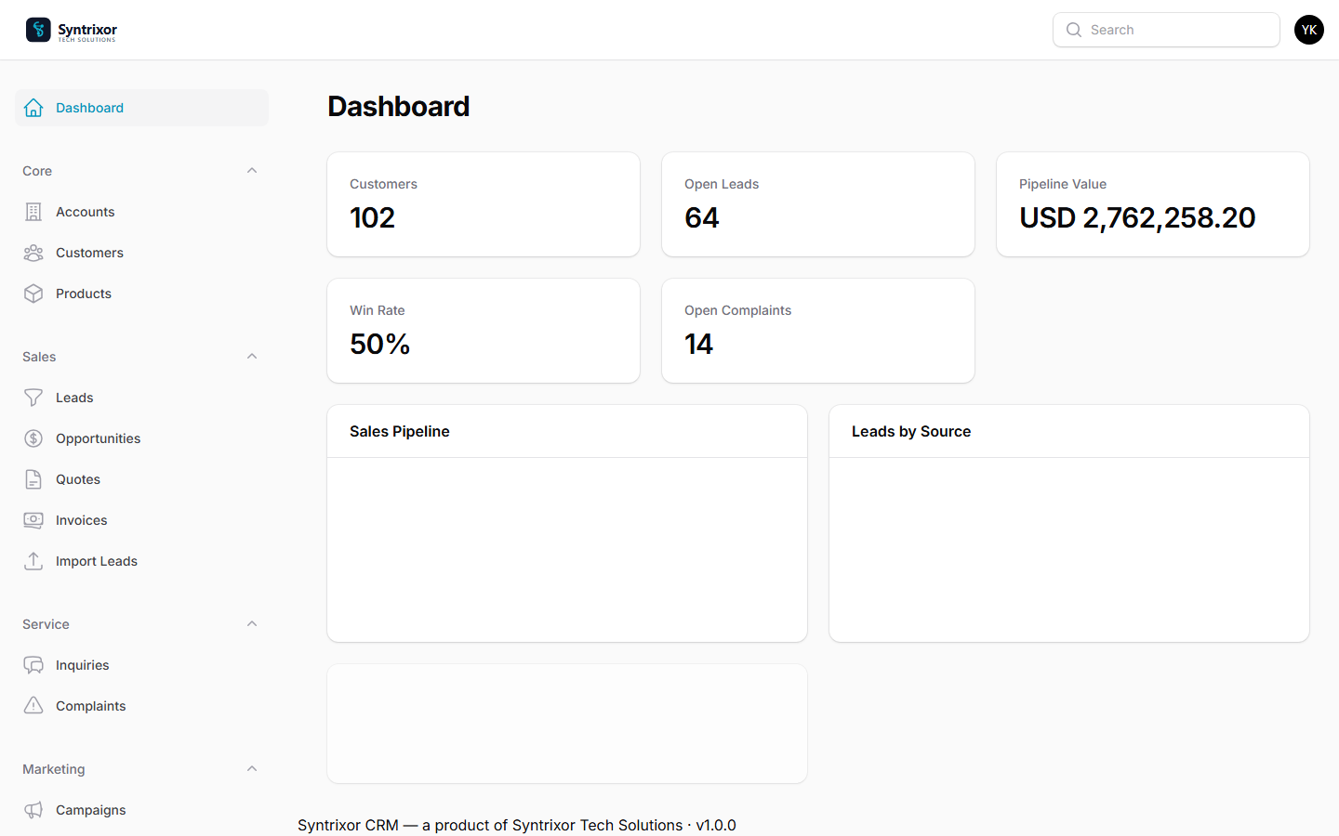Image resolution: width=1339 pixels, height=836 pixels.
Task: Click the Invoices banknote icon
Action: [33, 520]
